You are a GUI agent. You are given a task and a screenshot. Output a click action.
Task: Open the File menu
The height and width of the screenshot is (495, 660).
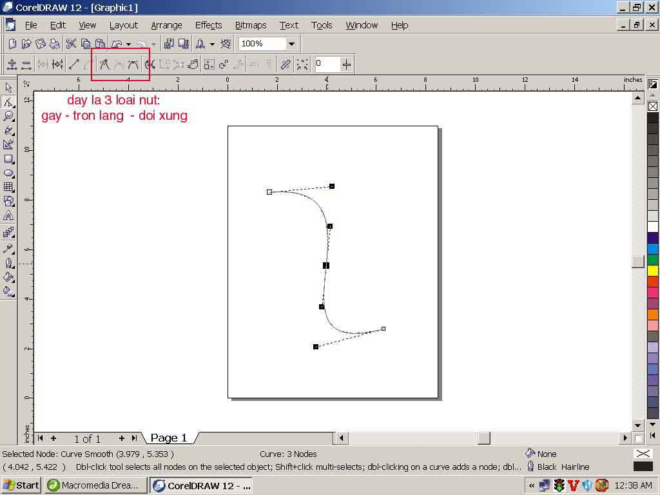31,25
